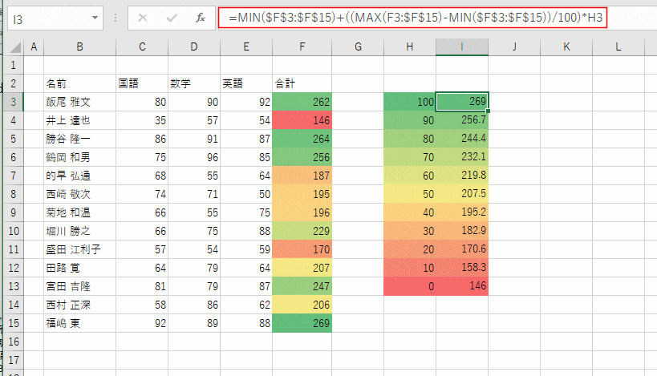The width and height of the screenshot is (657, 376).
Task: Select column H header
Action: (410, 46)
